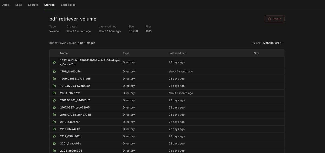Viewport: 325px width, 153px height.
Task: Expand sort options via chevron arrow
Action: [281, 43]
